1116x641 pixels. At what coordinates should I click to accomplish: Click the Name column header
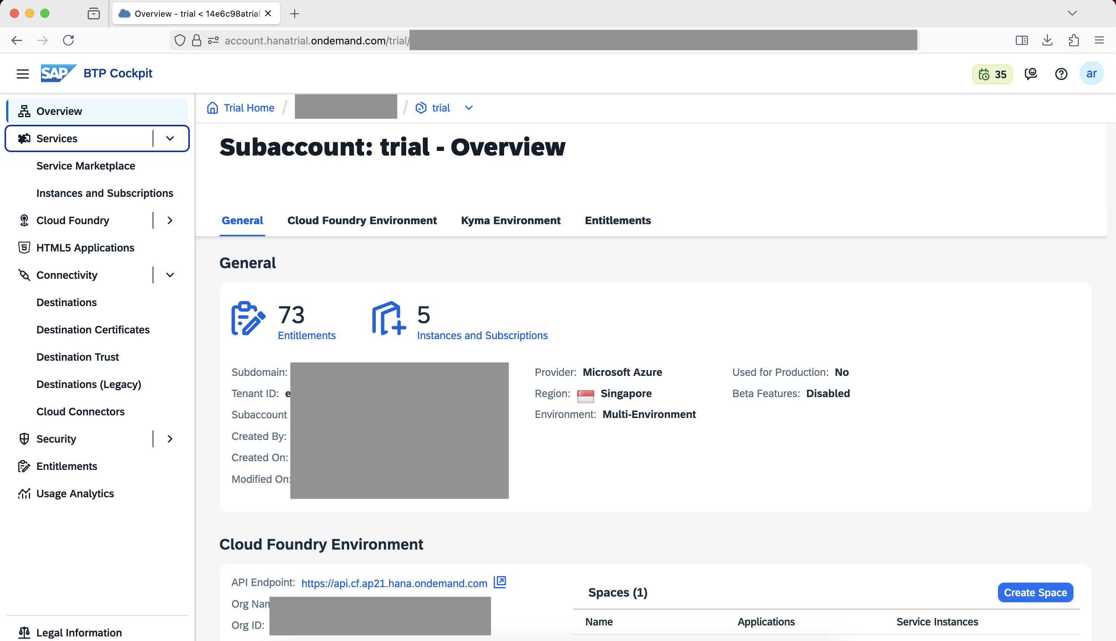[599, 622]
